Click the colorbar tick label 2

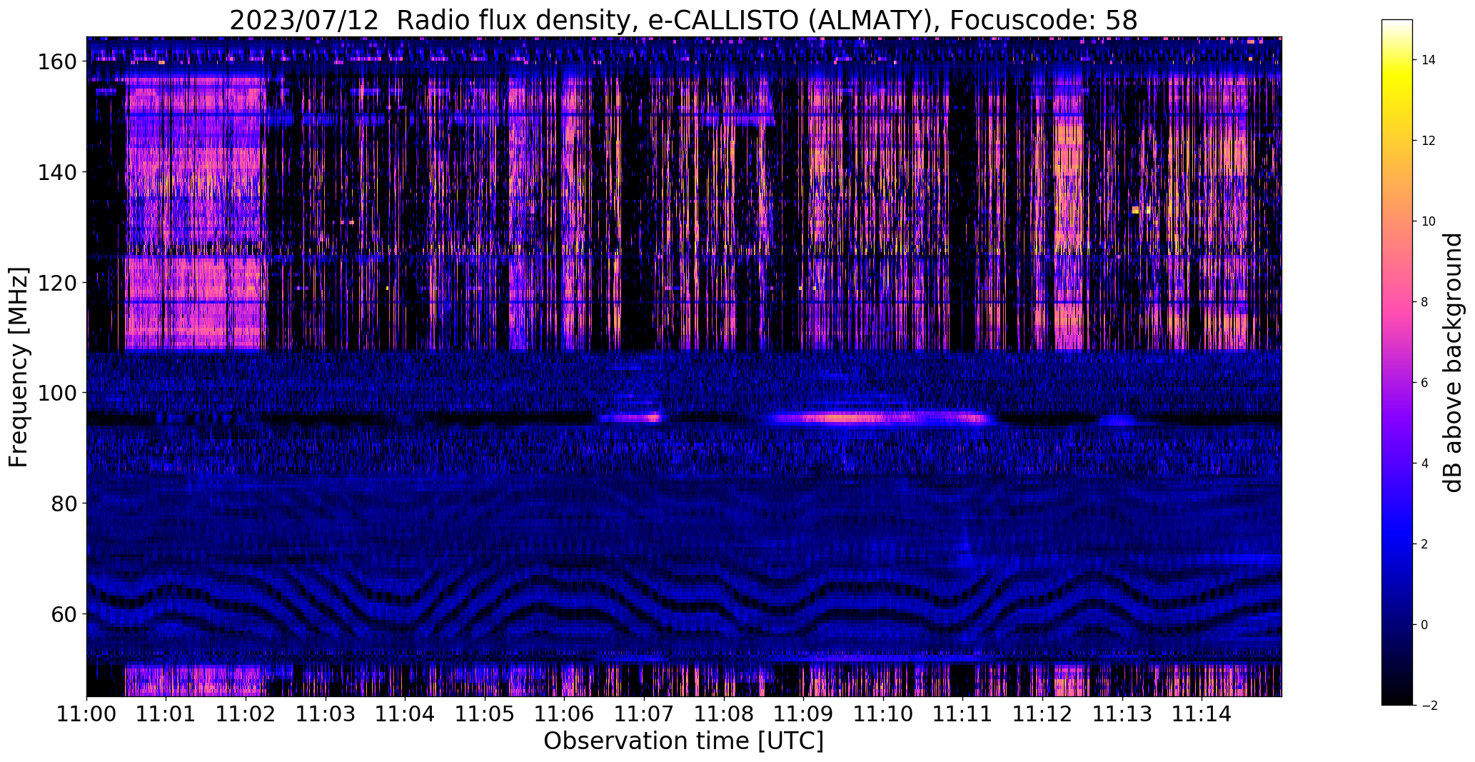pyautogui.click(x=1425, y=544)
